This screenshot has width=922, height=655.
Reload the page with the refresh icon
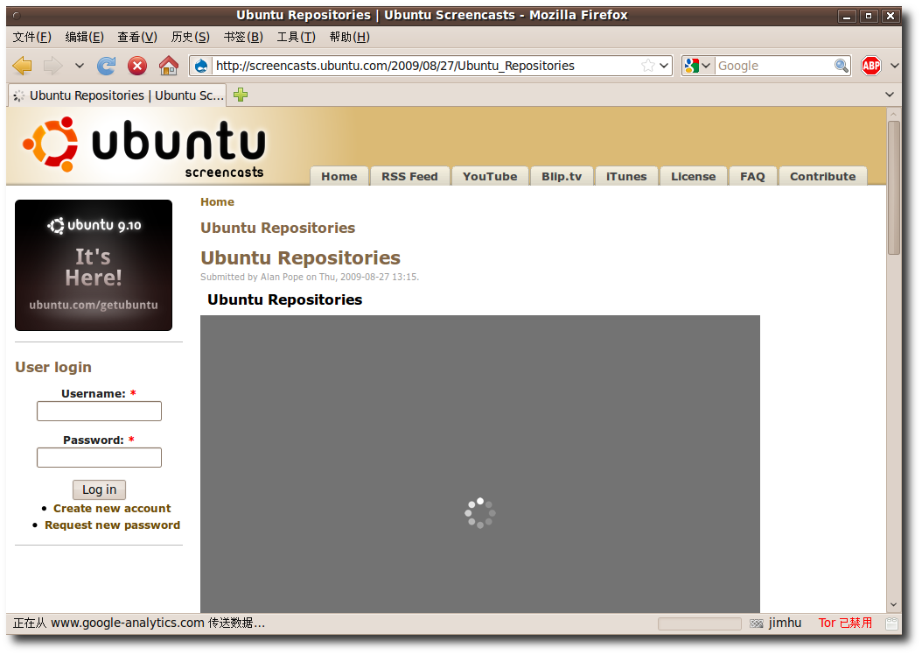point(107,66)
